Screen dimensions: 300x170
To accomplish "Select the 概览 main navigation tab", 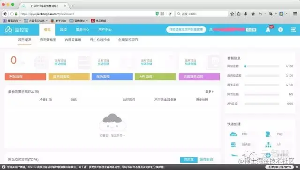I will click(x=47, y=30).
